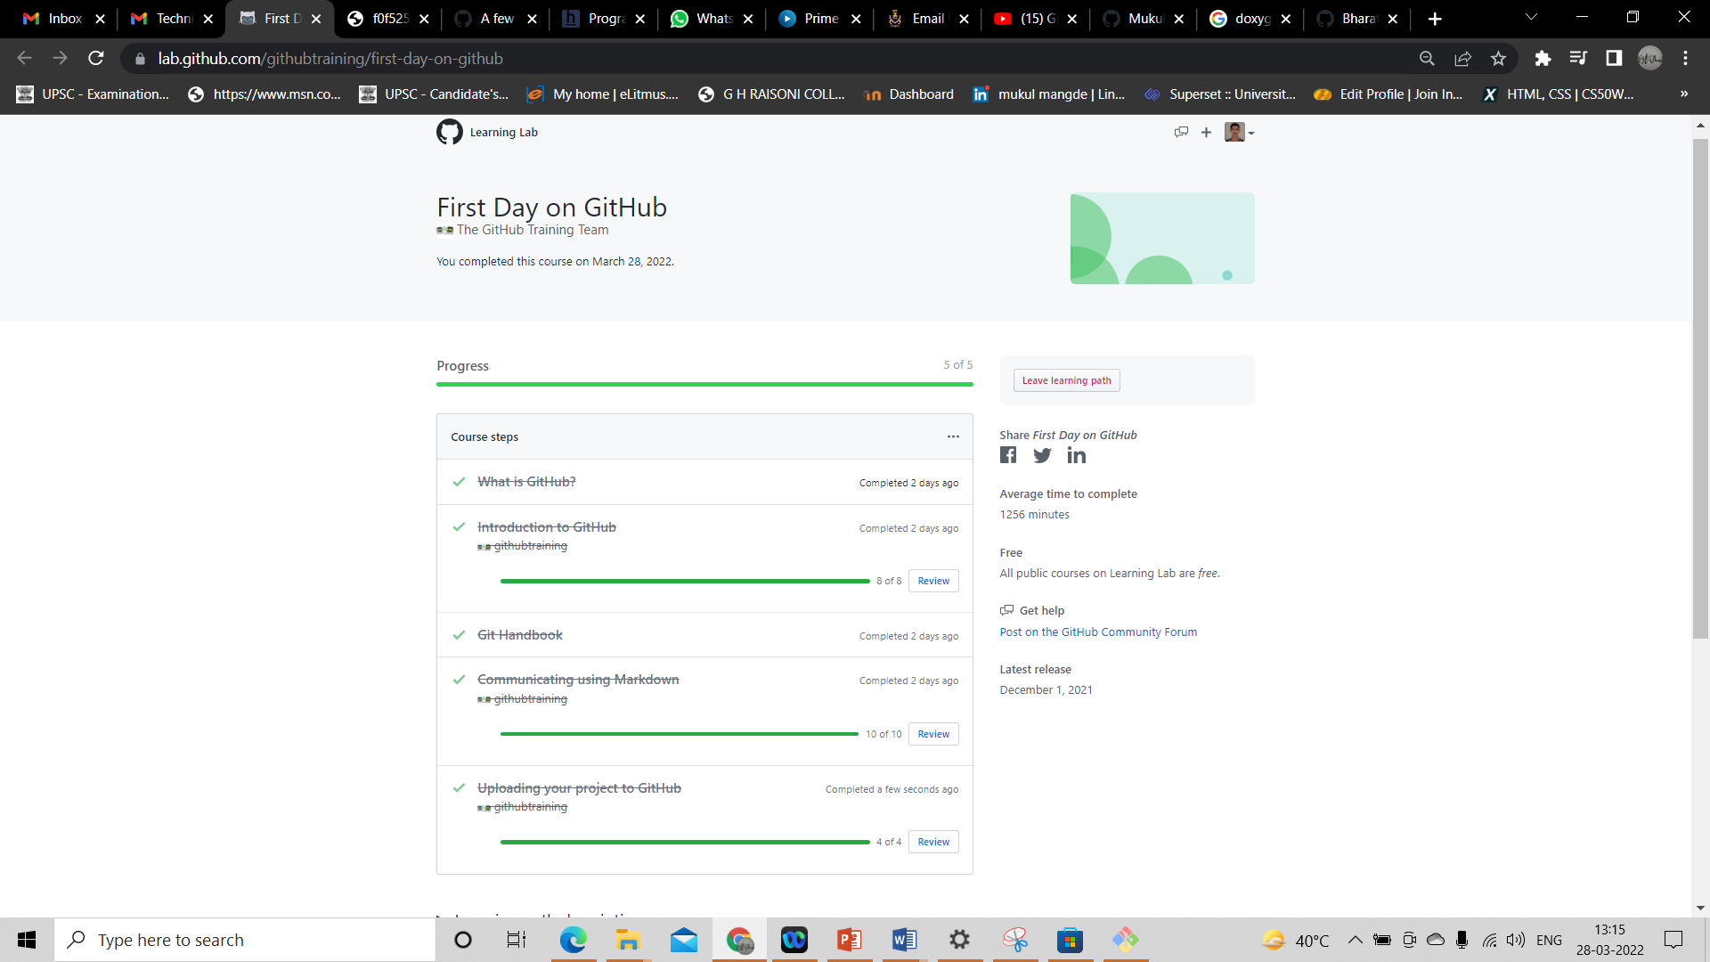Click the address bar URL
The width and height of the screenshot is (1710, 962).
tap(330, 58)
